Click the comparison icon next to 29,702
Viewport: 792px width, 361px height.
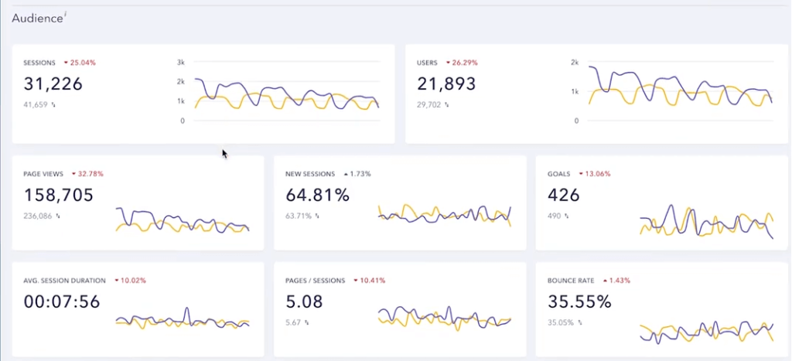pos(447,105)
